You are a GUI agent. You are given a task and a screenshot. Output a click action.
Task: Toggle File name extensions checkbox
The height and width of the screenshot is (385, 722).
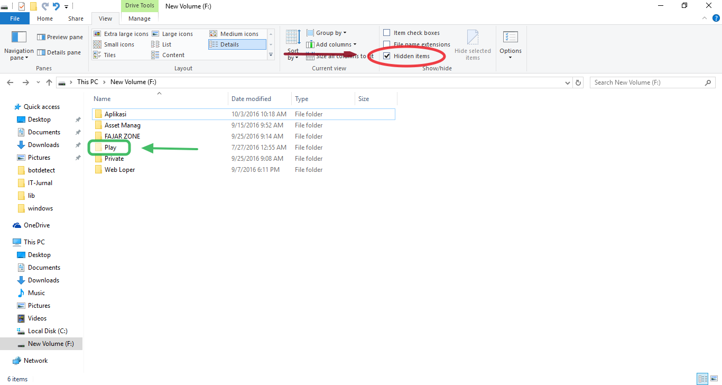click(387, 44)
